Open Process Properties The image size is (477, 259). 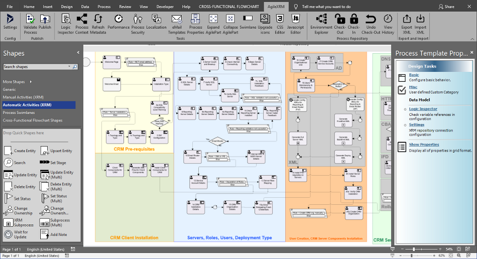(195, 24)
